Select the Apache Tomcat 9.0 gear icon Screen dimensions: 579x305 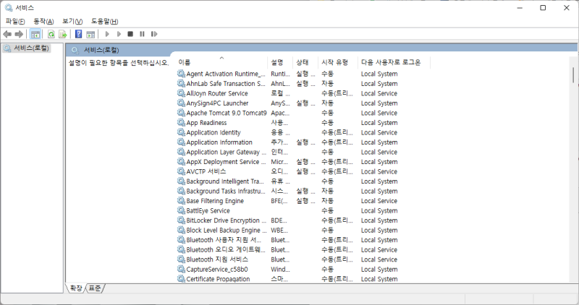click(x=181, y=113)
